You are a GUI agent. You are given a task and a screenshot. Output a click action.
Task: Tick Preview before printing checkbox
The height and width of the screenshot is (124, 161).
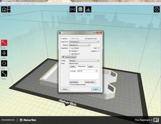(70, 85)
